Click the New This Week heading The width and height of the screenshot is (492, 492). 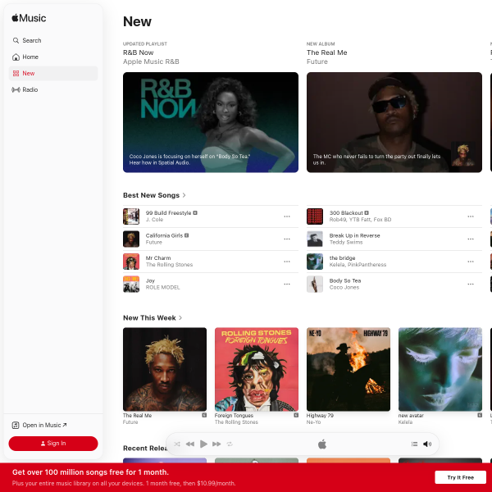(x=149, y=318)
